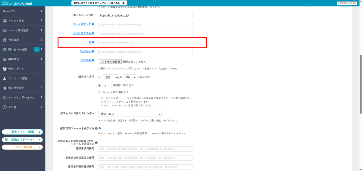Click the badge showing 4 inquiries

click(x=37, y=49)
